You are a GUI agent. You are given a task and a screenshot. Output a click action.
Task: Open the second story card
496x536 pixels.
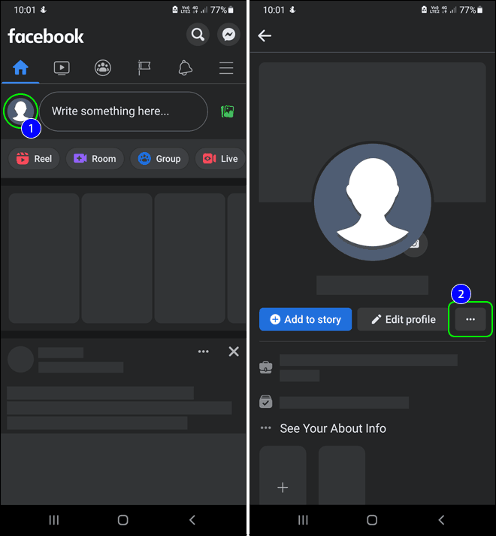(116, 258)
